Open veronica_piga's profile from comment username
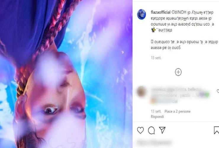 point(163,89)
